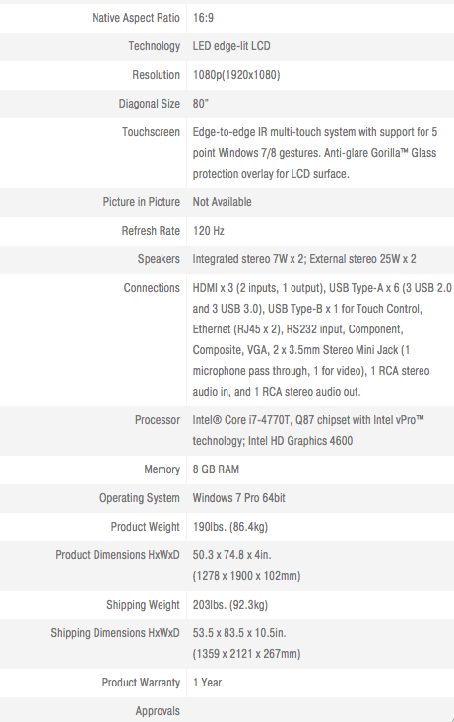This screenshot has height=722, width=454.
Task: Click the Picture in Picture label
Action: pyautogui.click(x=141, y=202)
